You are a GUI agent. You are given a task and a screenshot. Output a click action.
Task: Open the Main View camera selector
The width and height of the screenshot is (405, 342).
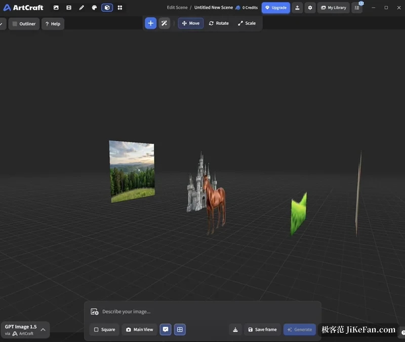[140, 330]
